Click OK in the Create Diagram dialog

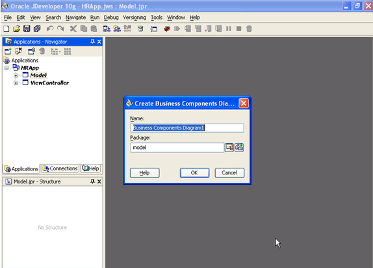[x=194, y=173]
